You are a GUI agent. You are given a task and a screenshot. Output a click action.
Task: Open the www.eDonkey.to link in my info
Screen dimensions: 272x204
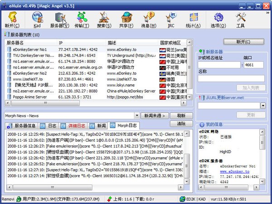click(235, 171)
